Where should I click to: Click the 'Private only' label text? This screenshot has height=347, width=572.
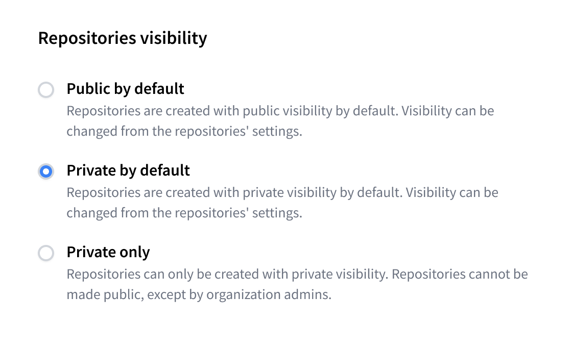[108, 252]
